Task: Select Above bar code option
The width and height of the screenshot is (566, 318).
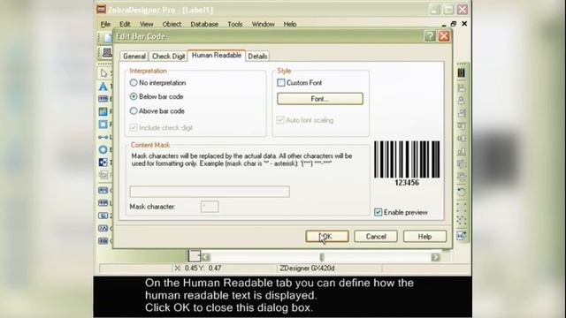Action: pyautogui.click(x=157, y=111)
